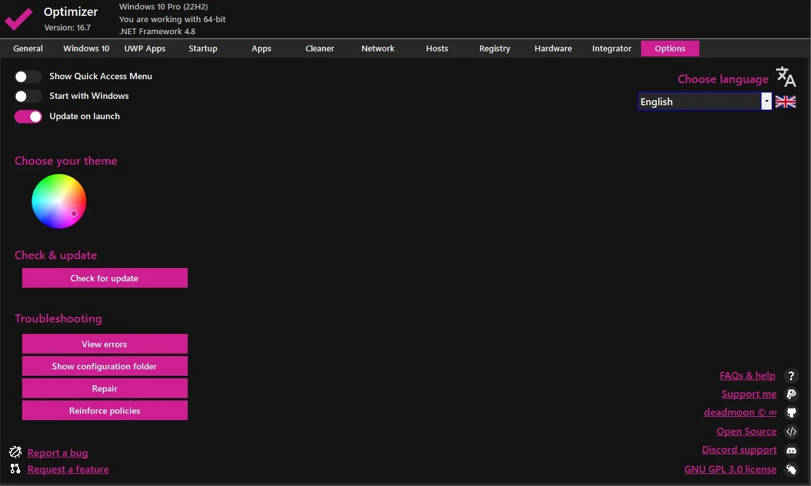The width and height of the screenshot is (811, 486).
Task: Click the Report a bug link
Action: pos(58,453)
